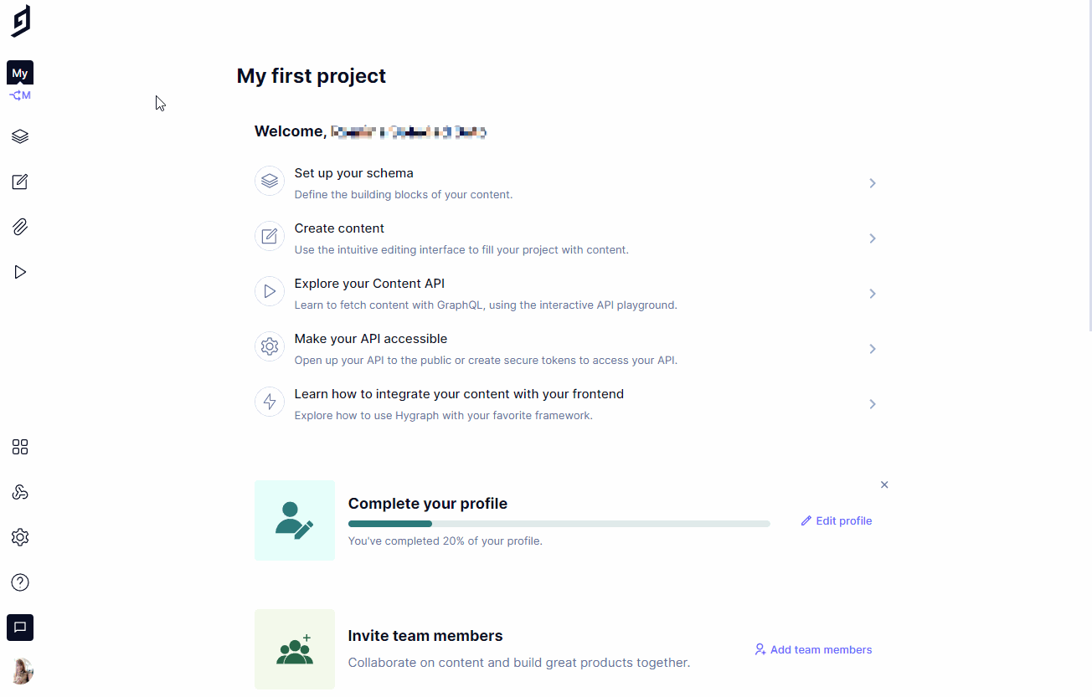Viewport: 1092px width, 697px height.
Task: Click Add team members link
Action: pos(813,649)
